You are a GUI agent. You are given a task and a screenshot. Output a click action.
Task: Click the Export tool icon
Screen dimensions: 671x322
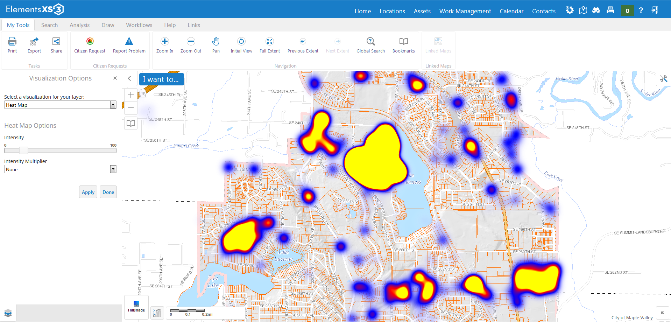point(34,42)
